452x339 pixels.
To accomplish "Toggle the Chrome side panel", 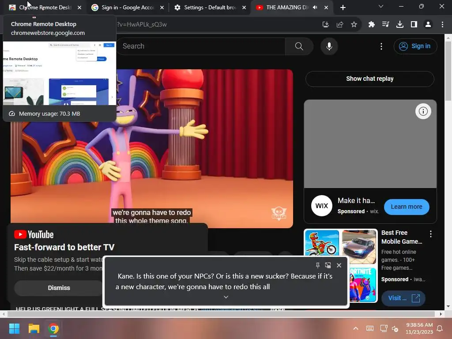I will point(414,25).
